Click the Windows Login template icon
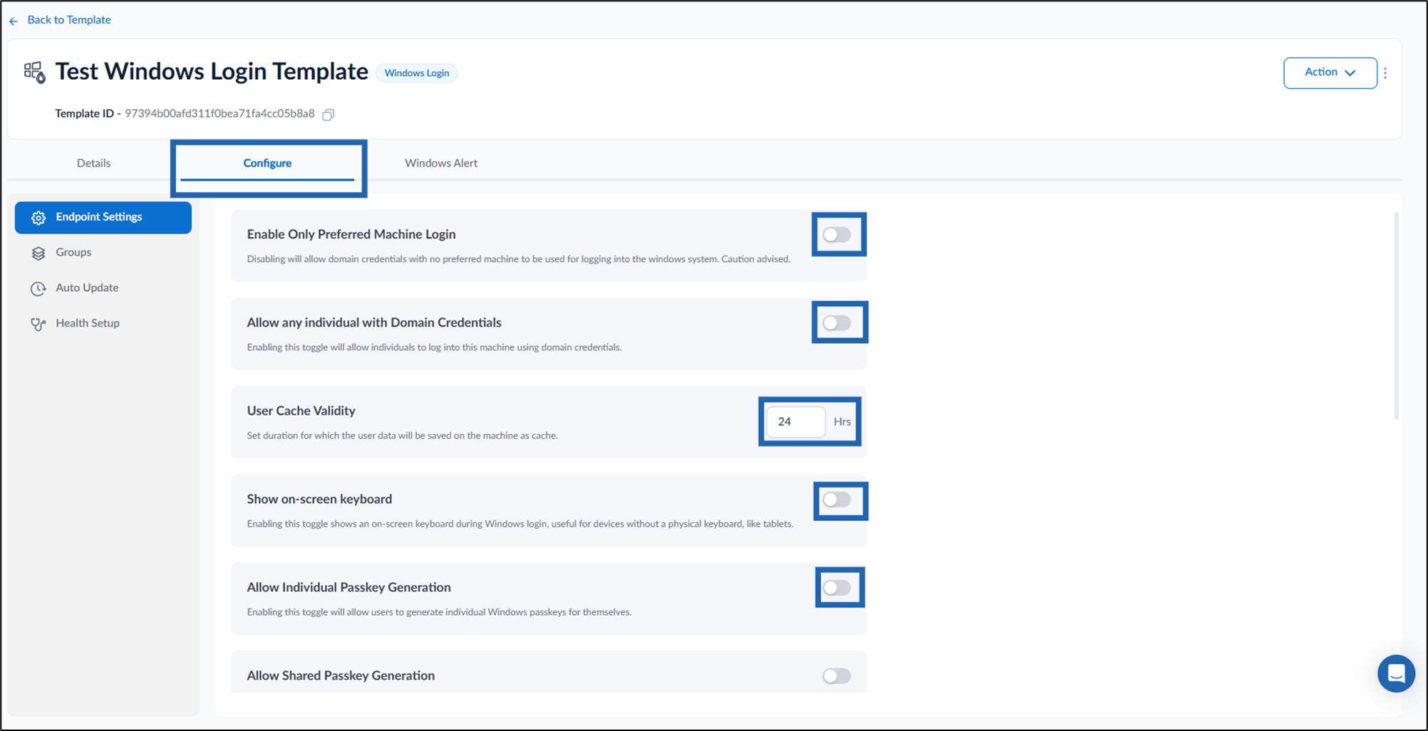This screenshot has height=731, width=1428. (34, 72)
